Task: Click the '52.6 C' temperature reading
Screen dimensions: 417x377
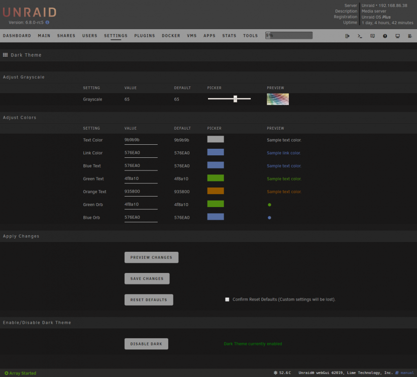Action: click(x=285, y=373)
